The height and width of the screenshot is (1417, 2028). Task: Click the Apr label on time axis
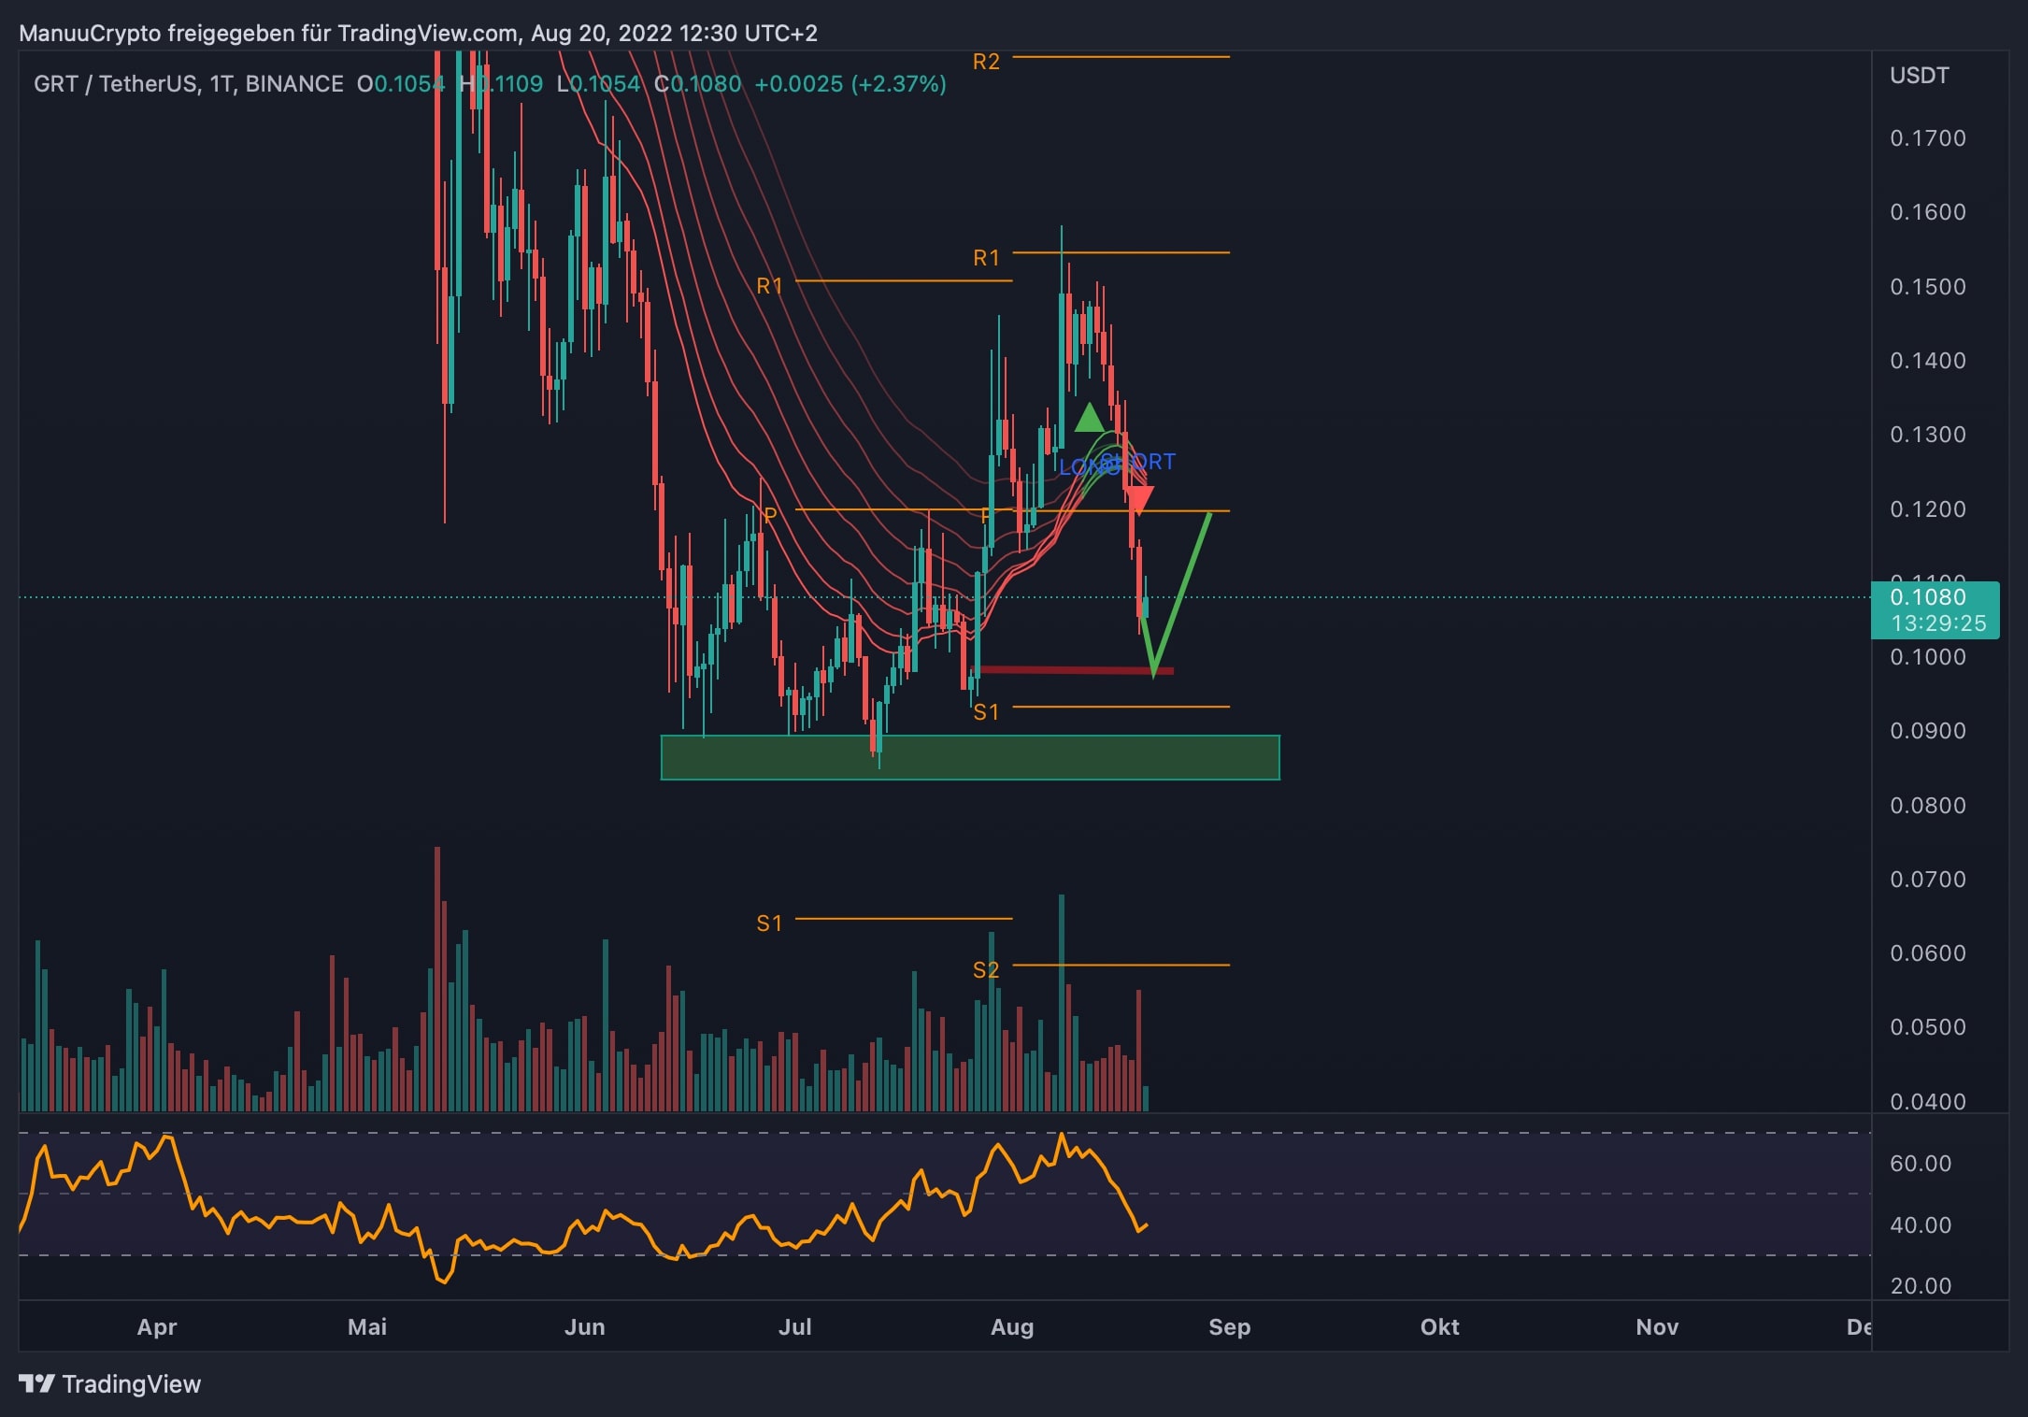click(157, 1327)
